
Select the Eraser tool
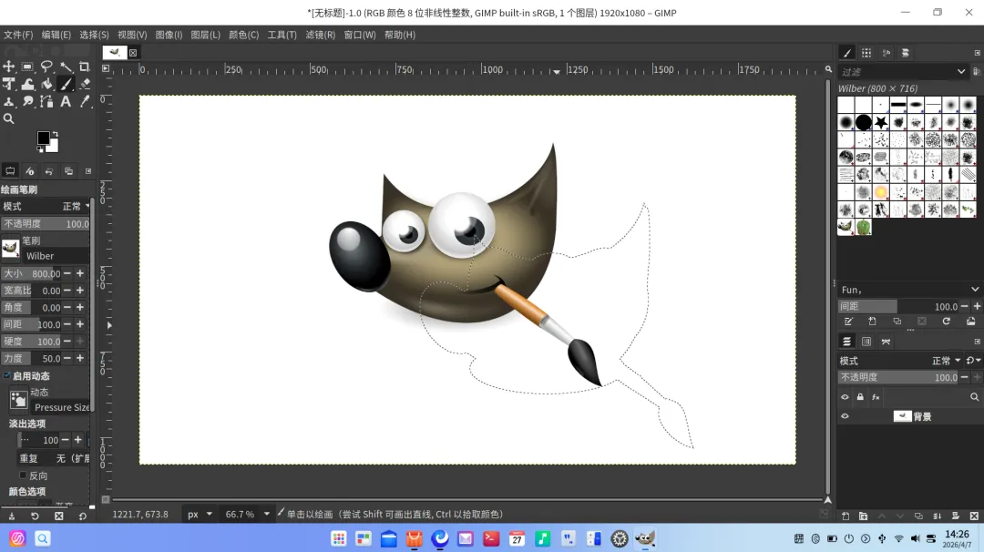(x=85, y=84)
